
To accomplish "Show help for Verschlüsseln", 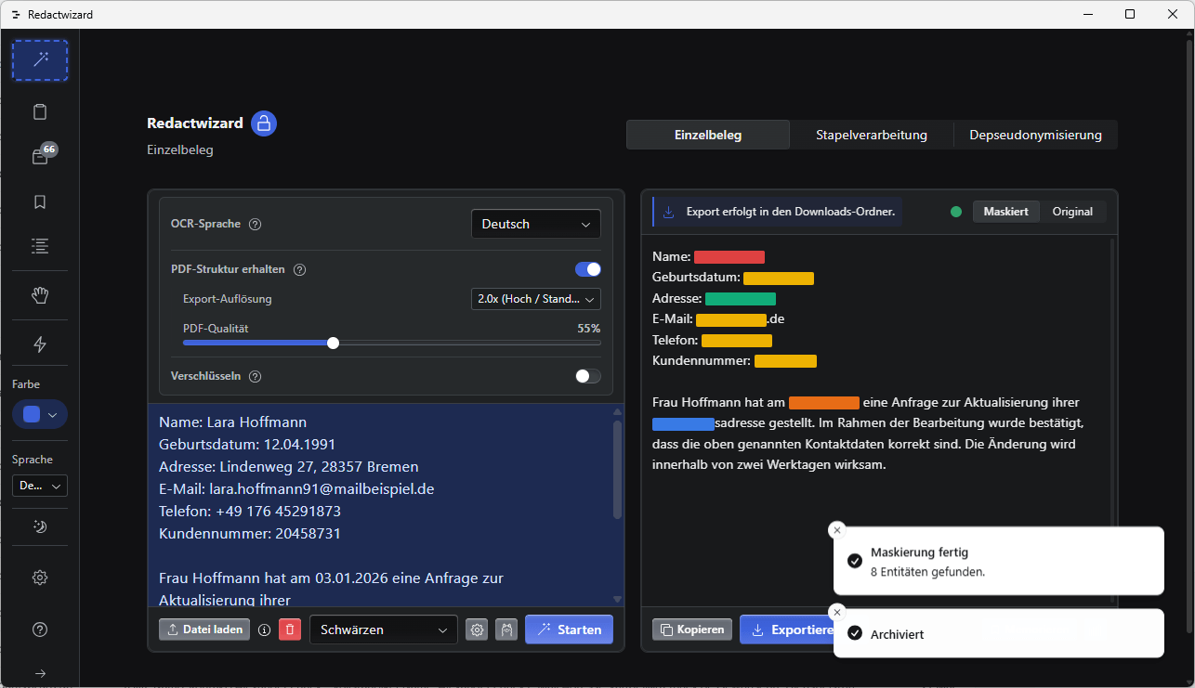I will 256,376.
